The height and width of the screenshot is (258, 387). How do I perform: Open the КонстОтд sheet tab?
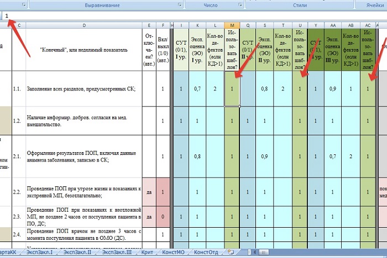206,252
